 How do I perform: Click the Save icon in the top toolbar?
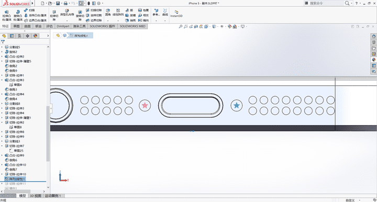[58, 3]
